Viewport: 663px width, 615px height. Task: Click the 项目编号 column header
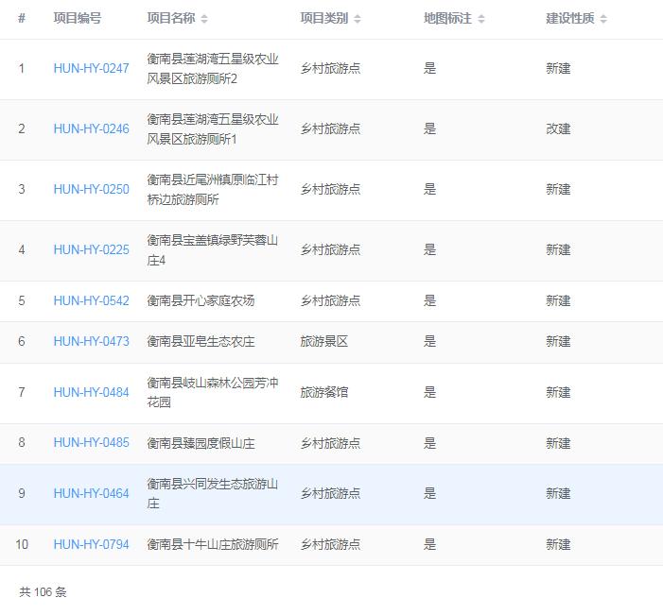pos(77,18)
